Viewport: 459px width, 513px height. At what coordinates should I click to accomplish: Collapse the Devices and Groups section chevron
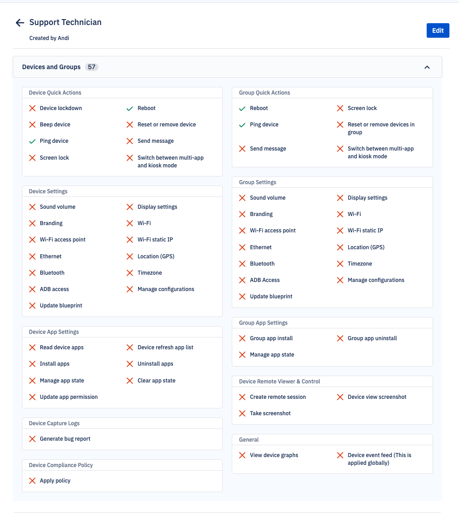click(x=427, y=67)
